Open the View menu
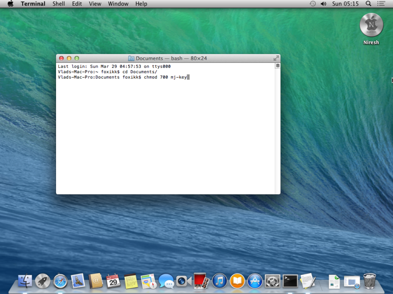This screenshot has width=393, height=294. coord(95,4)
